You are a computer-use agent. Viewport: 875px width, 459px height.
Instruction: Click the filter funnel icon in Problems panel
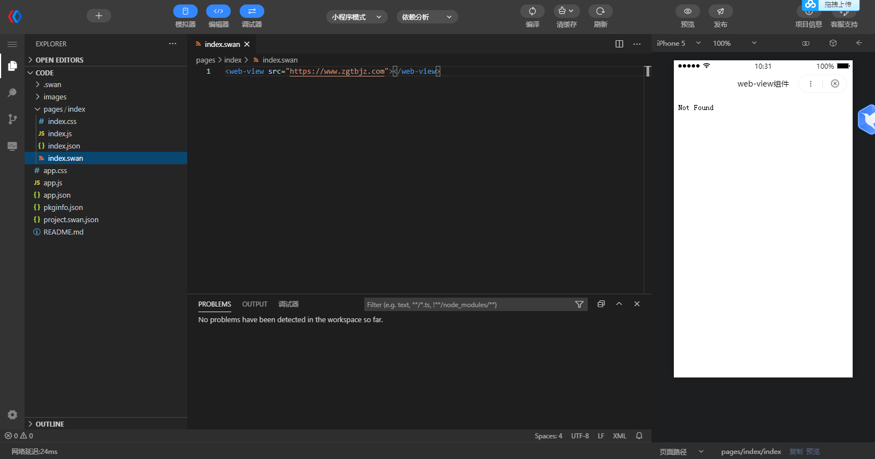coord(579,304)
